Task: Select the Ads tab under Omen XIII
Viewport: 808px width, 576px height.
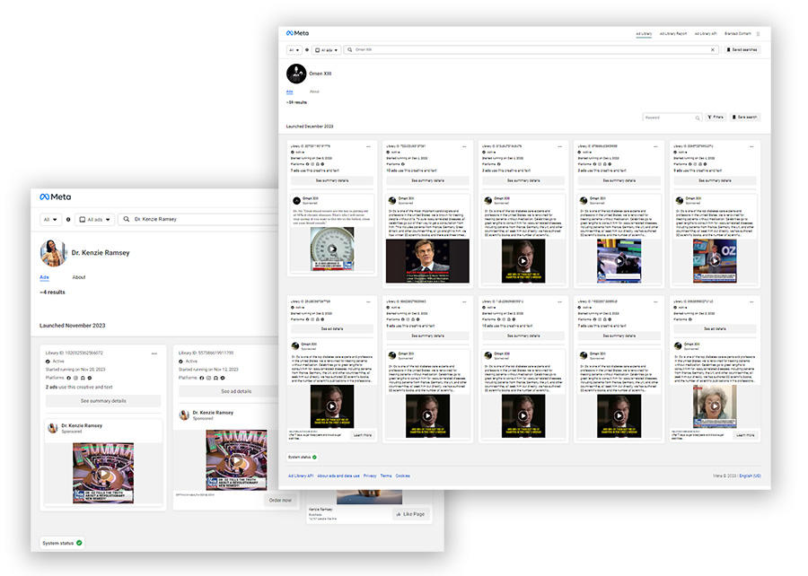Action: coord(290,92)
